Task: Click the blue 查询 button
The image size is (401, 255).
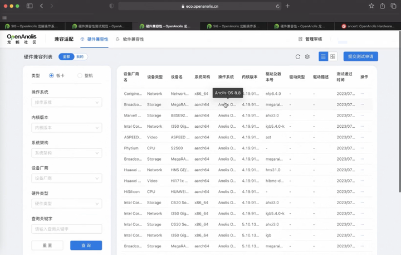Action: [86, 246]
